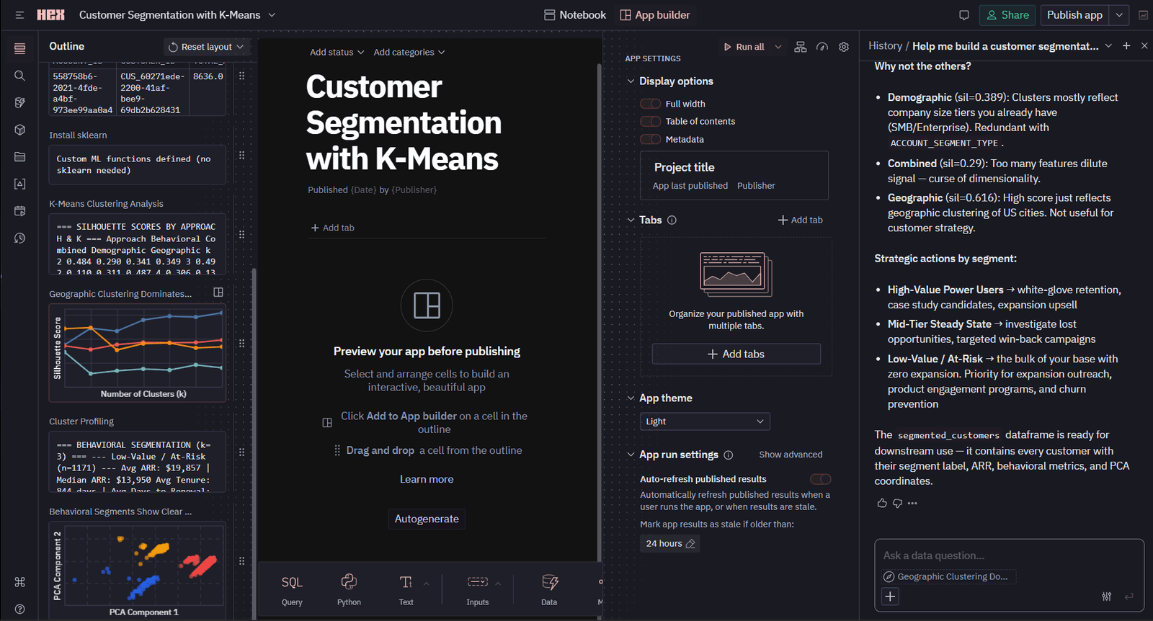Open the app settings gear icon
1153x621 pixels.
coord(844,47)
